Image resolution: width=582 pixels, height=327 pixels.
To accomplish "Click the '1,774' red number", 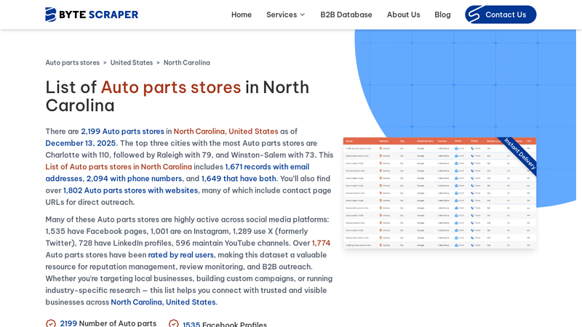I will (x=321, y=243).
